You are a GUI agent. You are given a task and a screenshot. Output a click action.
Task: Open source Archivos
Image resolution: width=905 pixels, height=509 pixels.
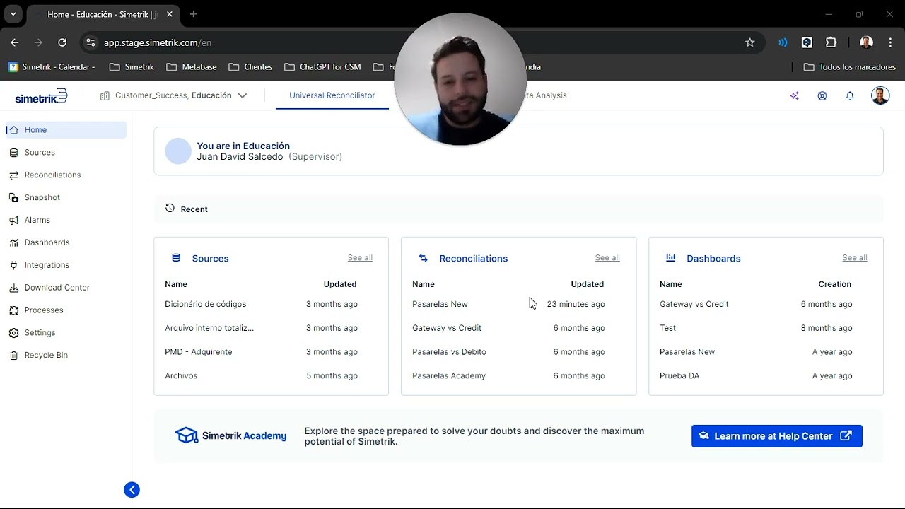pos(181,376)
